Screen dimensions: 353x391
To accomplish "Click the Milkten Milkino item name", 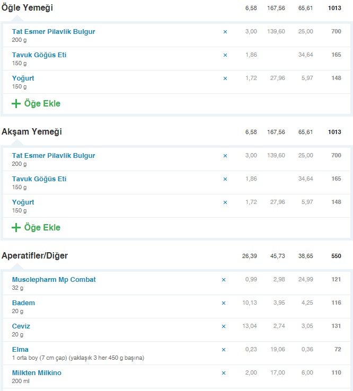I will coord(37,373).
